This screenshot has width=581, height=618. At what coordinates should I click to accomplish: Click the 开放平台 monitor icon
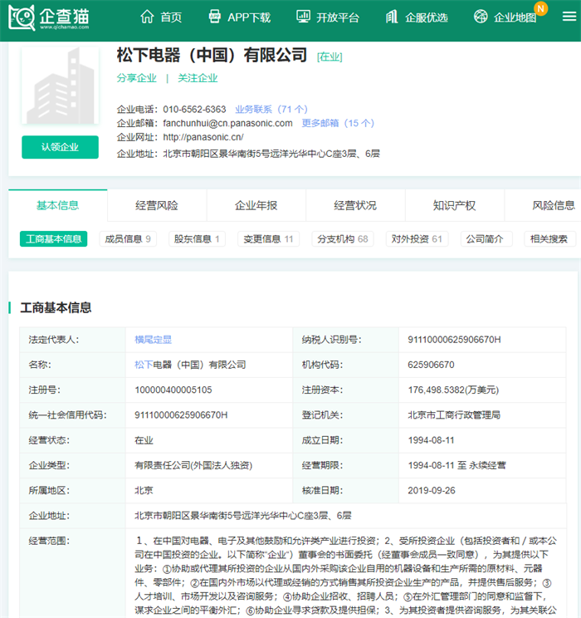click(303, 17)
